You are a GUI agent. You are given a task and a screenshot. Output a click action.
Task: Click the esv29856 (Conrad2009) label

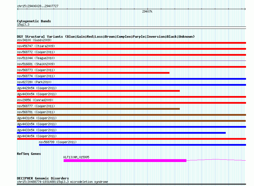pos(35,100)
